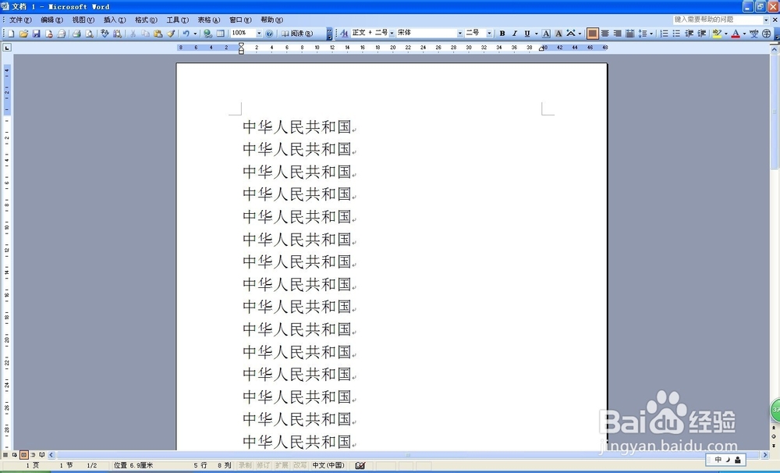The image size is (780, 473).
Task: Toggle Bold formatting
Action: click(502, 34)
